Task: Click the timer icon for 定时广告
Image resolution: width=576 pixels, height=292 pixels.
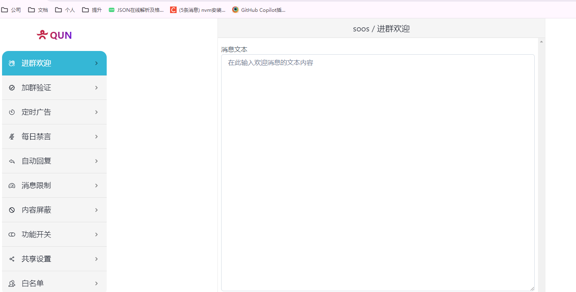Action: click(x=11, y=112)
